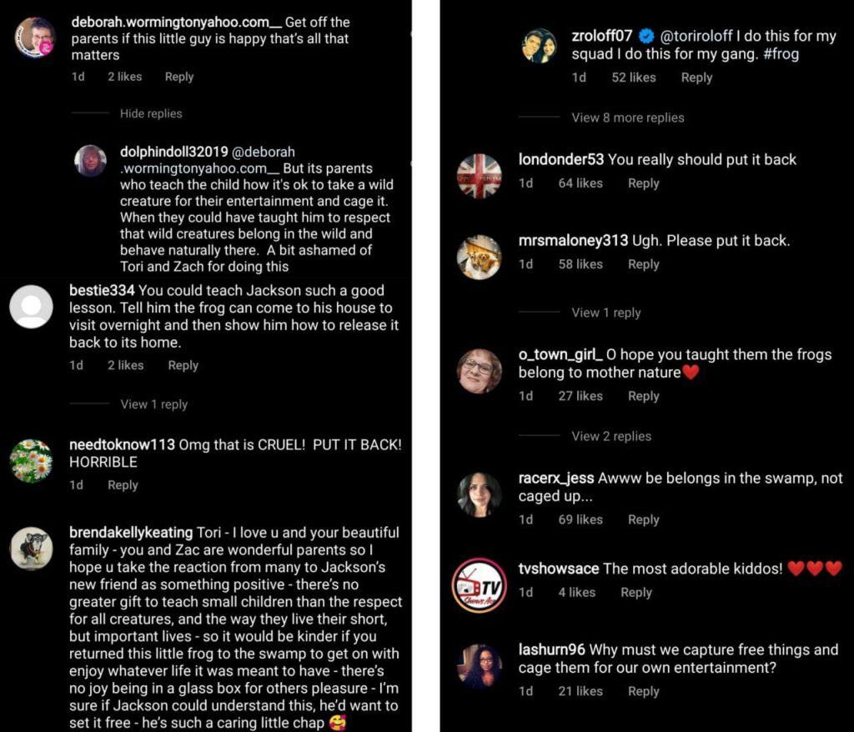Click londonder53's Union Jack avatar
The image size is (854, 732).
coord(480,176)
